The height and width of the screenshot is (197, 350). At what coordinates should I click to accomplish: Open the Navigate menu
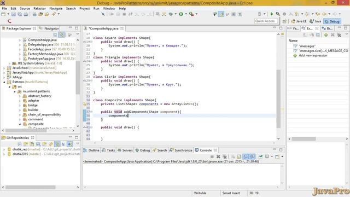point(56,9)
